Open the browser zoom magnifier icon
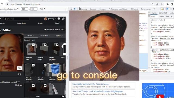 (153, 4)
